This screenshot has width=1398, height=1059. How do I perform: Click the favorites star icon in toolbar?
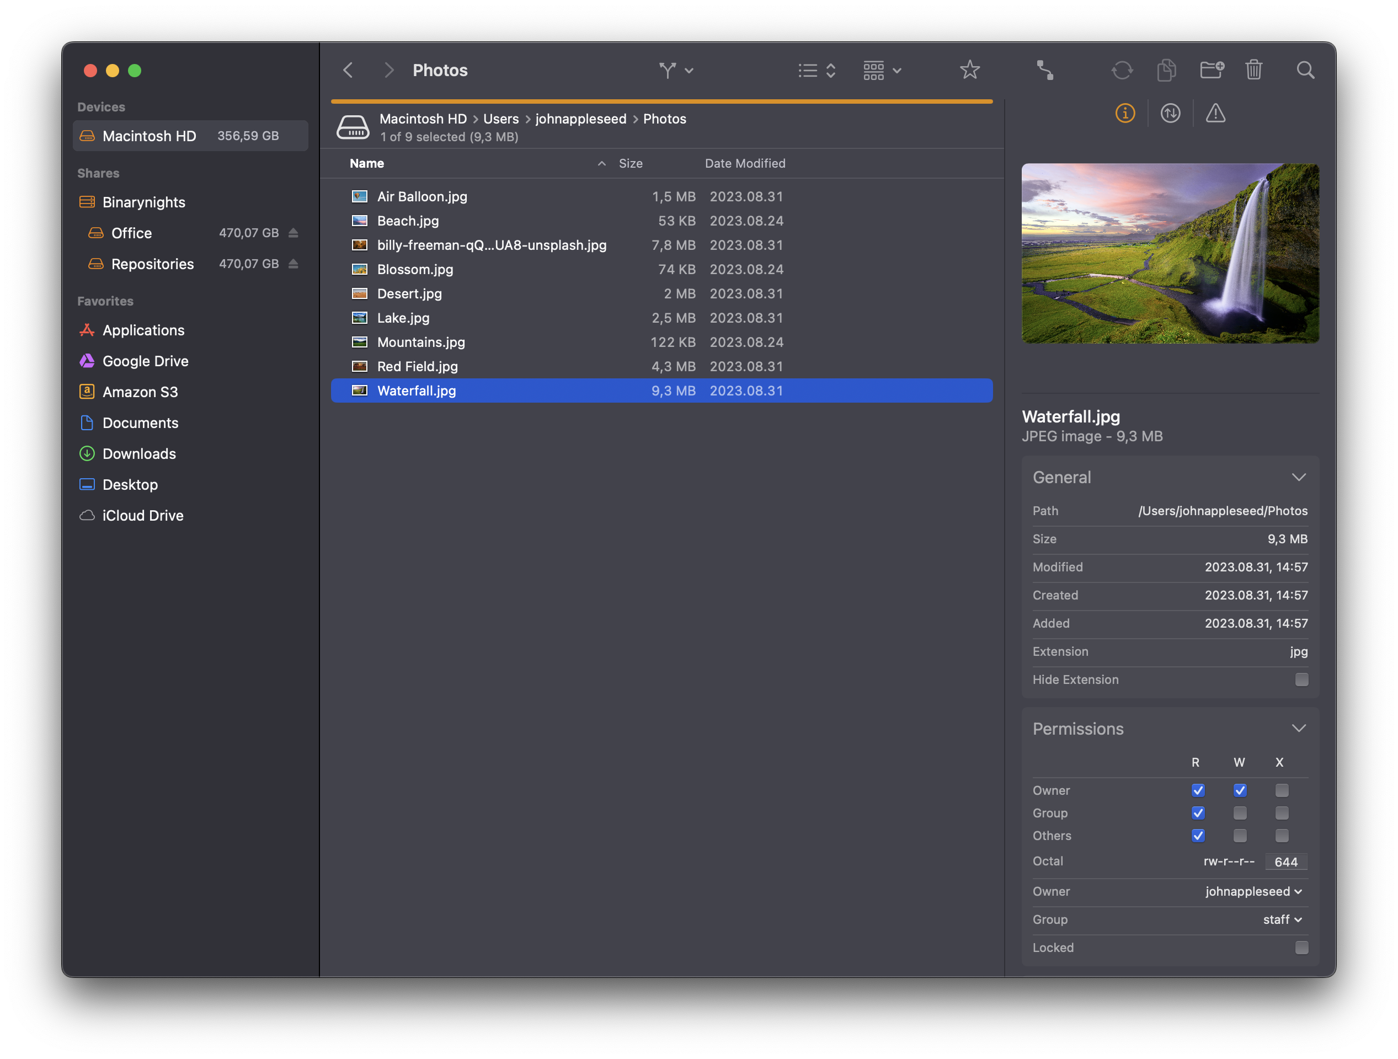(x=969, y=70)
